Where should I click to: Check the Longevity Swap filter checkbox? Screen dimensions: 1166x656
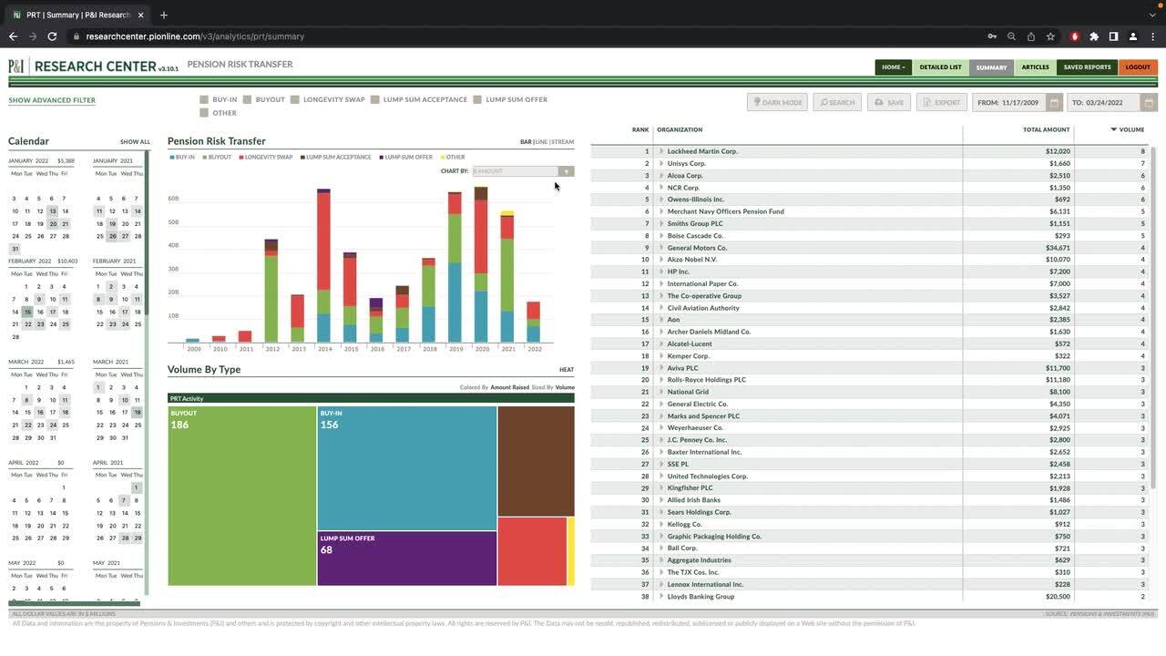[295, 99]
